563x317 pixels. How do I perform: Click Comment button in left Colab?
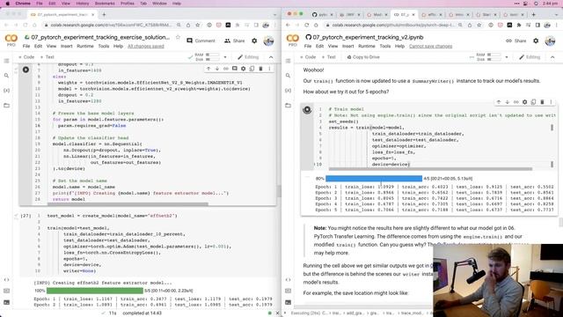click(x=201, y=41)
